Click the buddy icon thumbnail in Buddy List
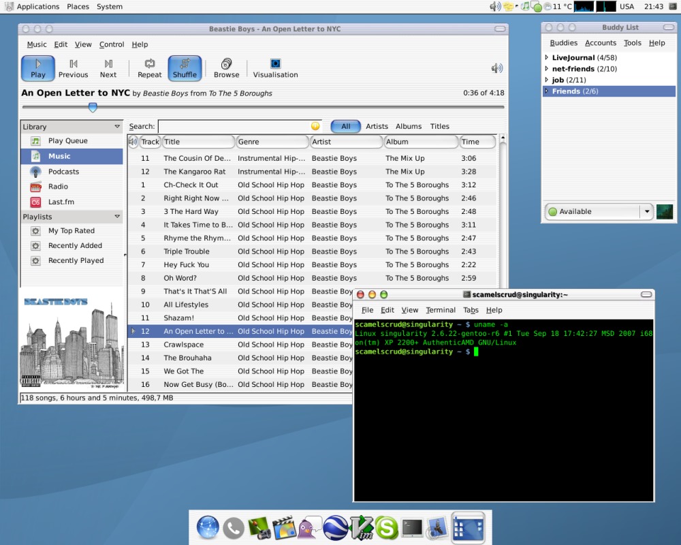Viewport: 681px width, 545px height. pyautogui.click(x=665, y=212)
